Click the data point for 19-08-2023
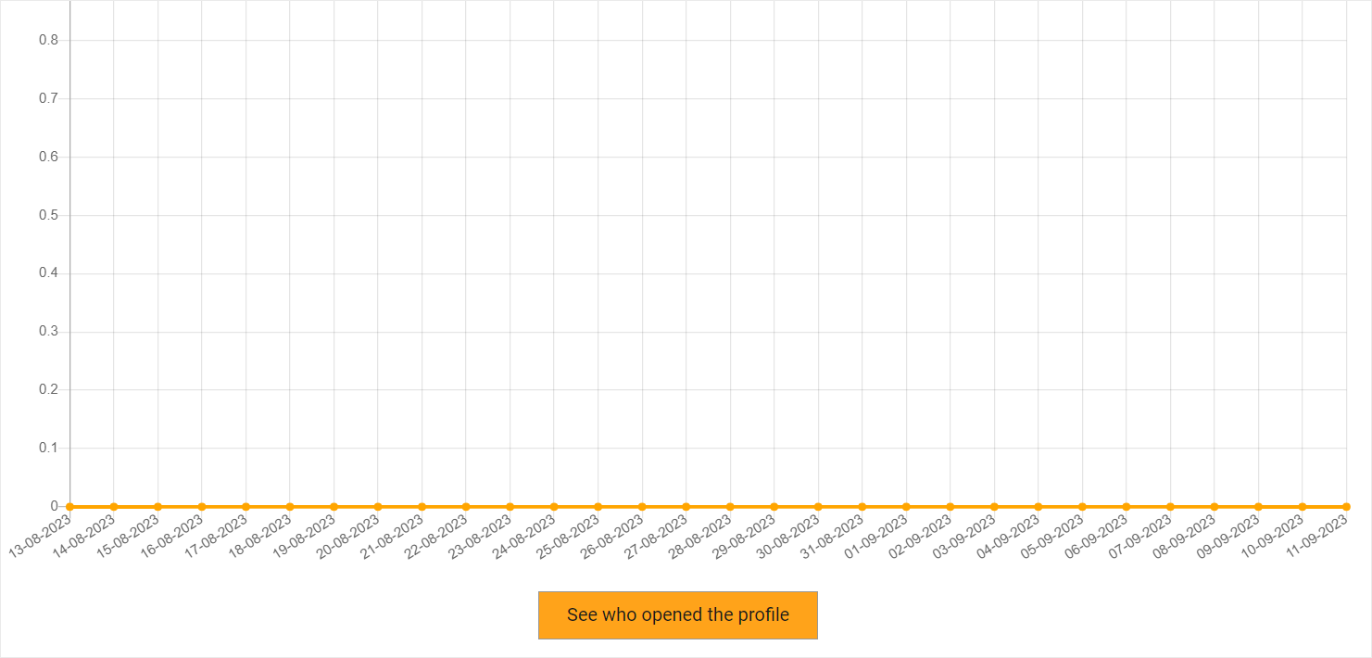The image size is (1372, 658). pyautogui.click(x=334, y=506)
